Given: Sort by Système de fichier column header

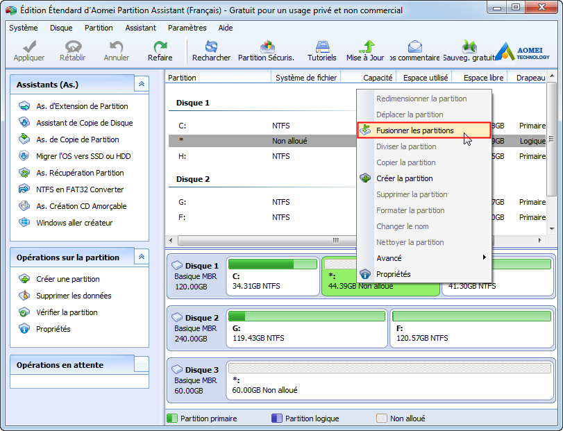Looking at the screenshot, I should [306, 78].
